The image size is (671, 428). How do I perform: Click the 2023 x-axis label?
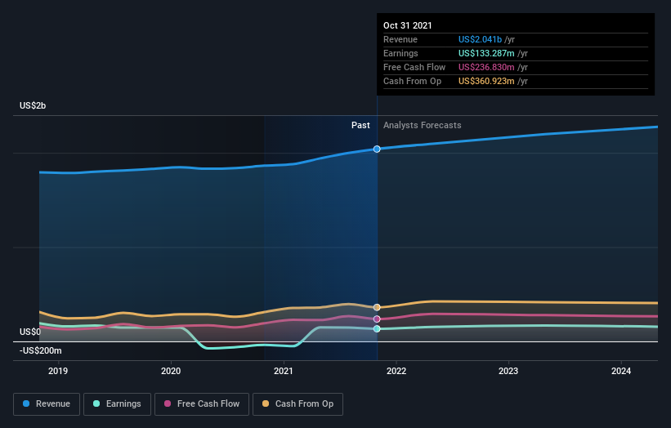click(x=508, y=371)
